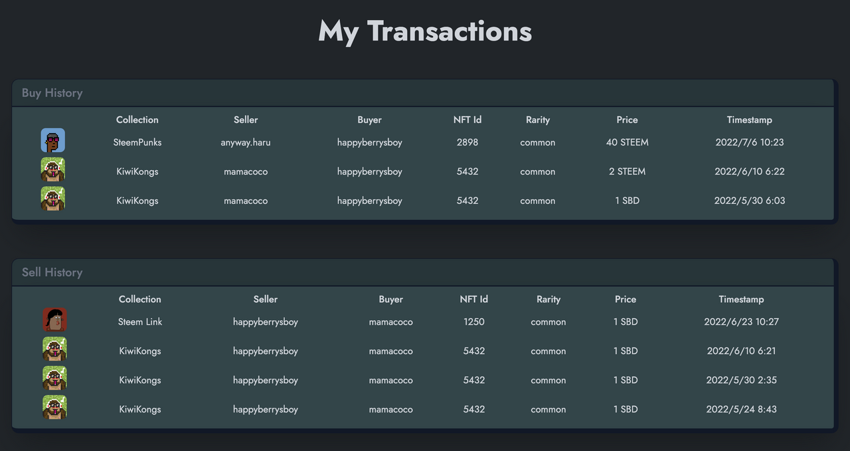Click the SteemPunks collection name
The height and width of the screenshot is (451, 850).
click(x=137, y=142)
